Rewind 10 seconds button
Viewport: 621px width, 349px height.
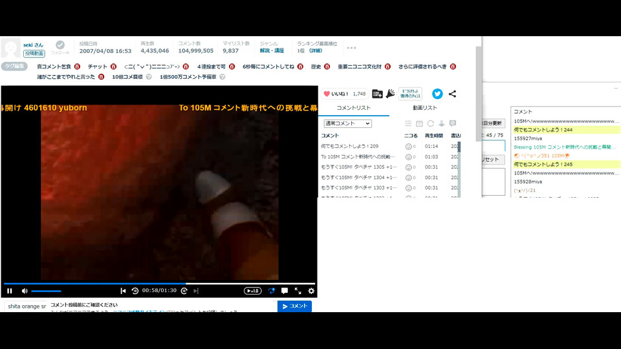(135, 291)
